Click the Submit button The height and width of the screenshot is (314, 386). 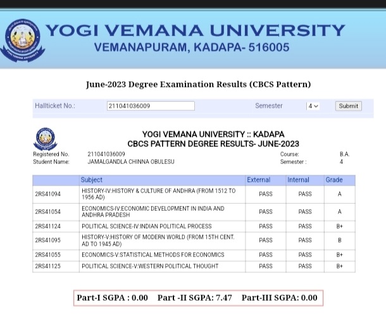348,106
